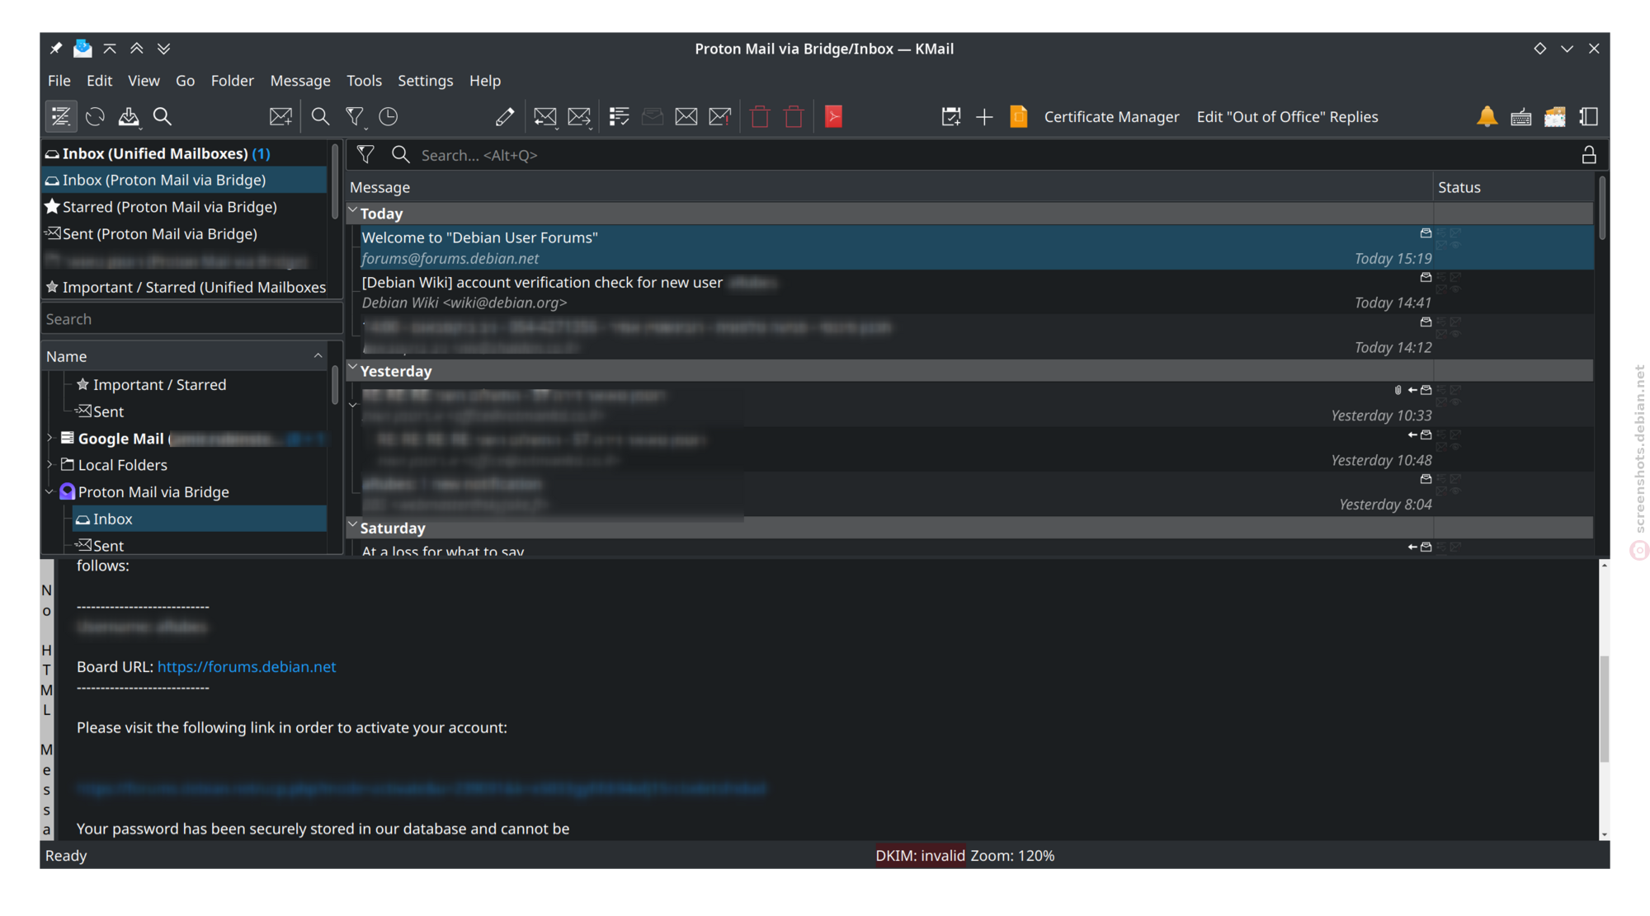Image resolution: width=1650 pixels, height=916 pixels.
Task: Select Inbox (Unified Mailboxes) favorite folder
Action: (x=185, y=153)
